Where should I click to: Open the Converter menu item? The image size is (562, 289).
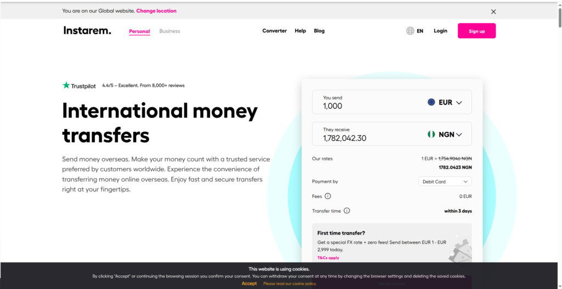(274, 31)
